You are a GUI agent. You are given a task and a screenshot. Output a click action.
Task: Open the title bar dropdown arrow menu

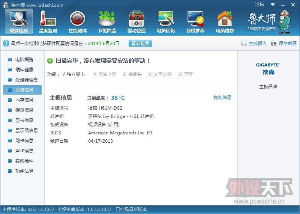273,5
